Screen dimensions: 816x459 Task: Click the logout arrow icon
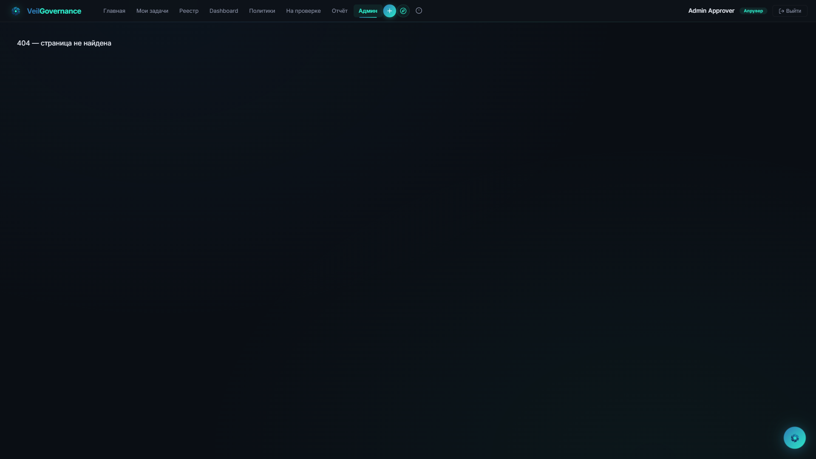(x=781, y=11)
